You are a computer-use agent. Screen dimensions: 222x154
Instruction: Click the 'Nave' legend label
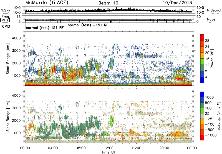(x=211, y=19)
